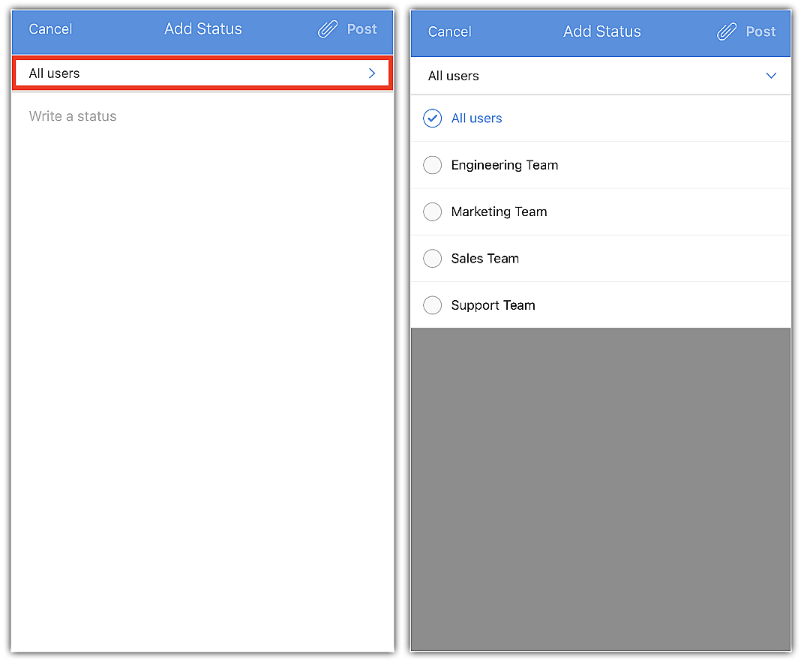The width and height of the screenshot is (804, 663).
Task: Click the Support Team list label
Action: pyautogui.click(x=493, y=305)
